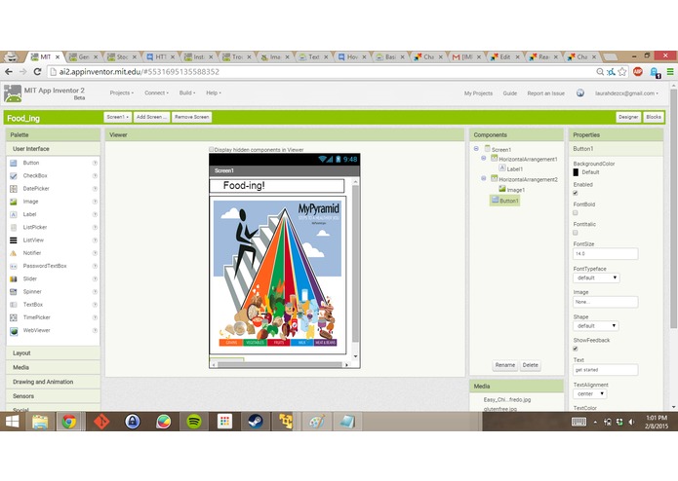Rename the selected component

[x=505, y=365]
